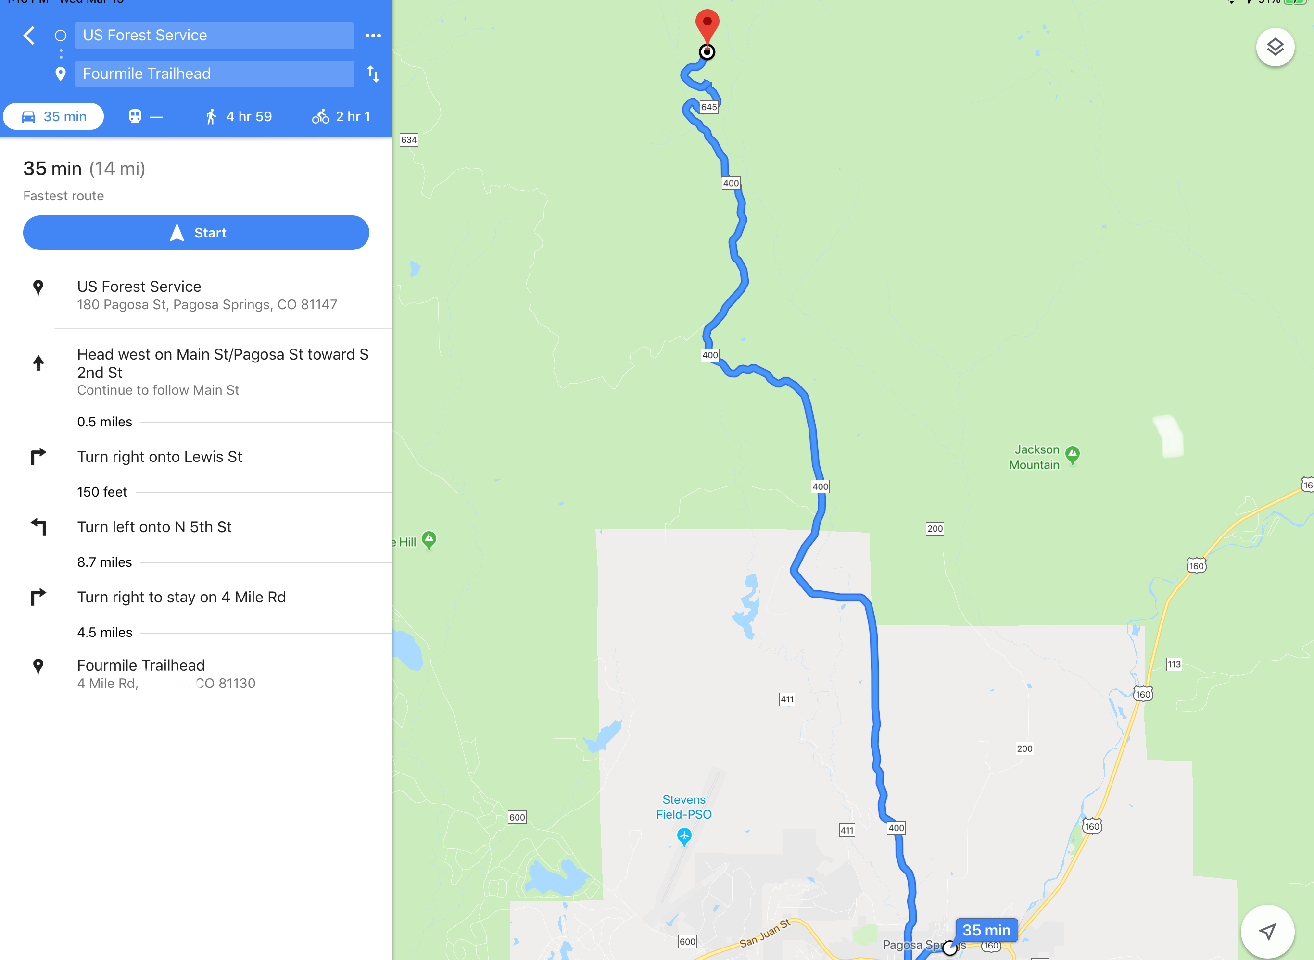Image resolution: width=1314 pixels, height=960 pixels.
Task: Select the Turn right onto 4 Mile Rd step
Action: click(196, 598)
